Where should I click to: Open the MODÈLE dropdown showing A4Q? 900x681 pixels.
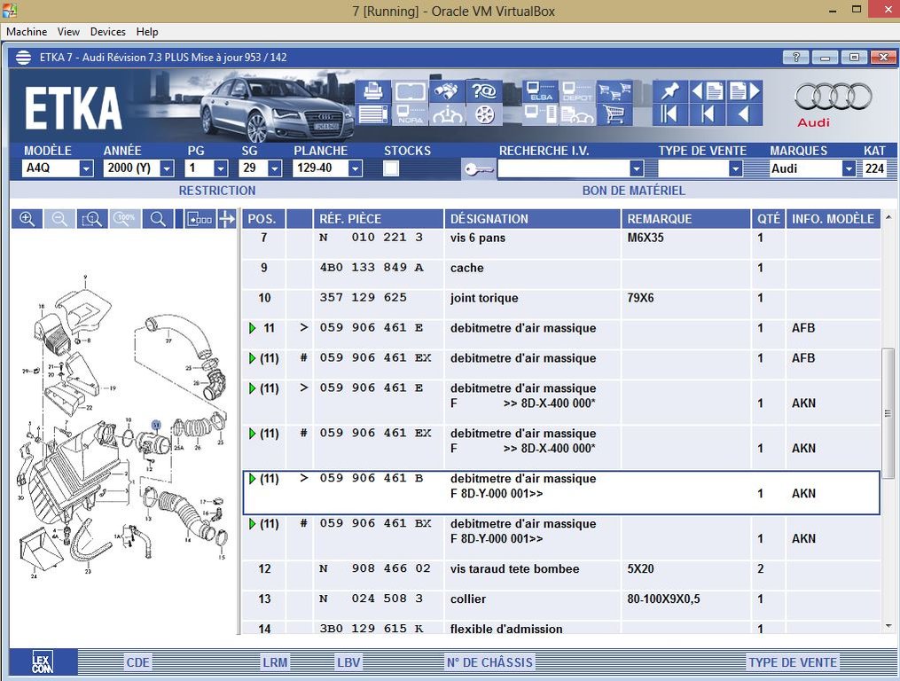(86, 168)
